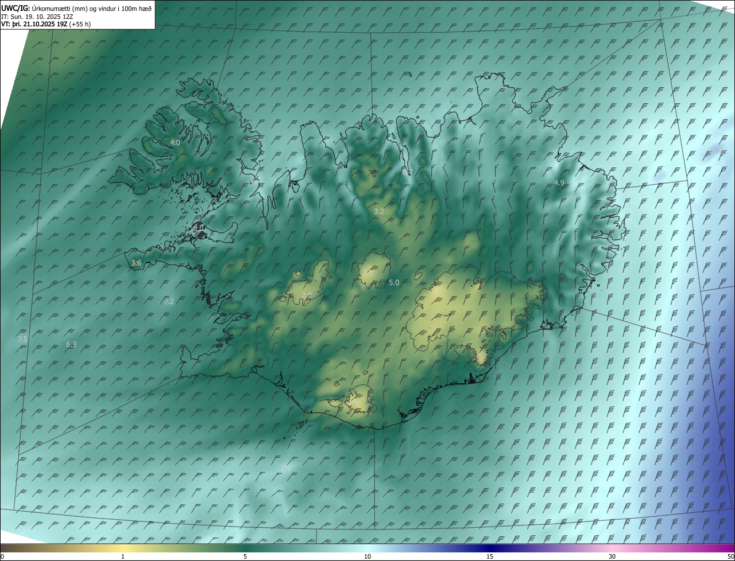Click the 0 tick on the color scale
Viewport: 735px width, 561px height.
click(2, 556)
